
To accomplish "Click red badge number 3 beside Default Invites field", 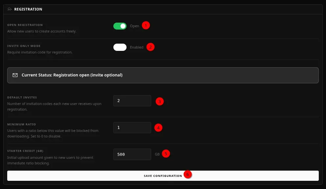I will pyautogui.click(x=159, y=101).
